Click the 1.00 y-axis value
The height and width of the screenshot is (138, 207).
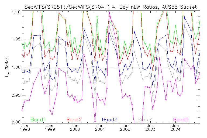pos(16,67)
